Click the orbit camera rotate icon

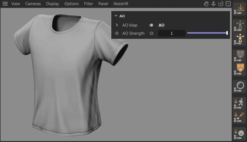click(221, 4)
